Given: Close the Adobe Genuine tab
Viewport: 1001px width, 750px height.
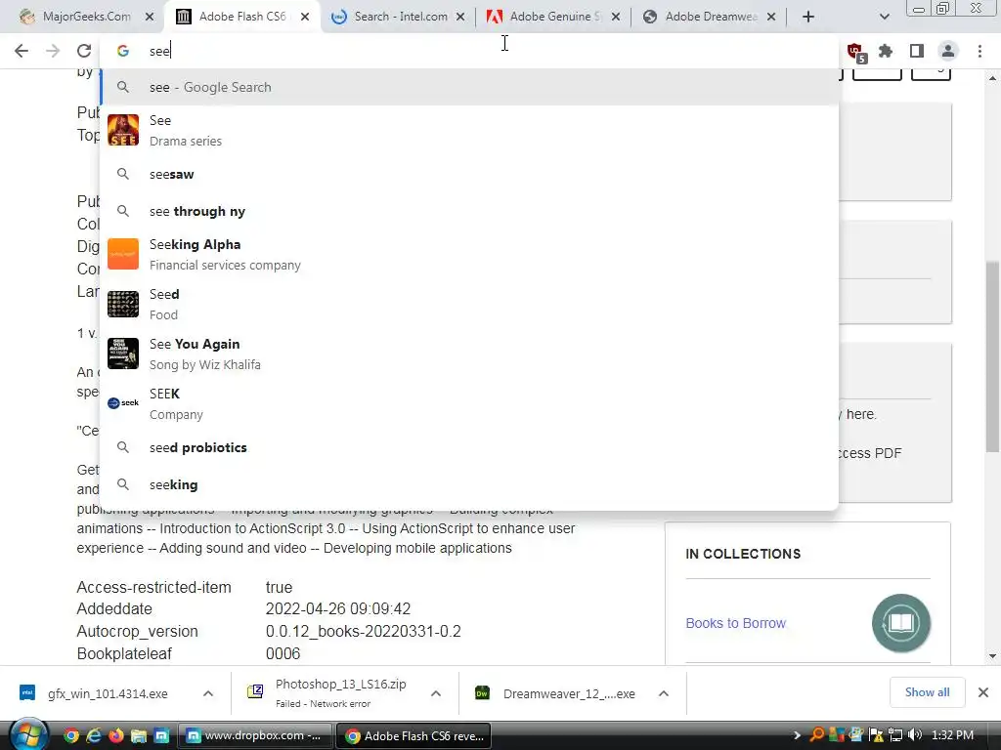Looking at the screenshot, I should (616, 17).
